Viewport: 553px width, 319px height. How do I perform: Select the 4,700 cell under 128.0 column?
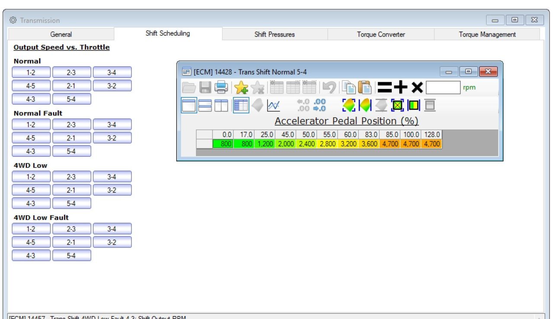tap(432, 144)
